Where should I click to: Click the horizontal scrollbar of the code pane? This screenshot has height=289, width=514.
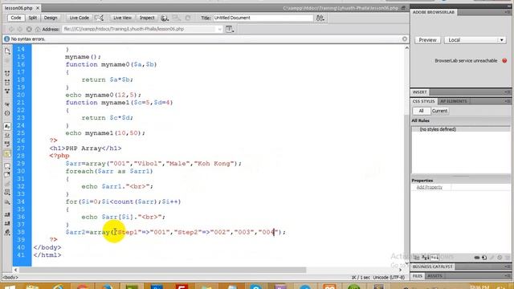click(162, 270)
